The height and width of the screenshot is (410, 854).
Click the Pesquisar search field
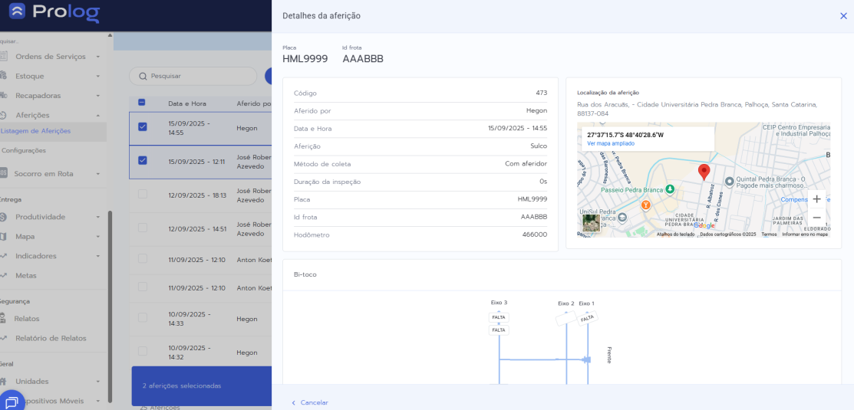tap(196, 76)
